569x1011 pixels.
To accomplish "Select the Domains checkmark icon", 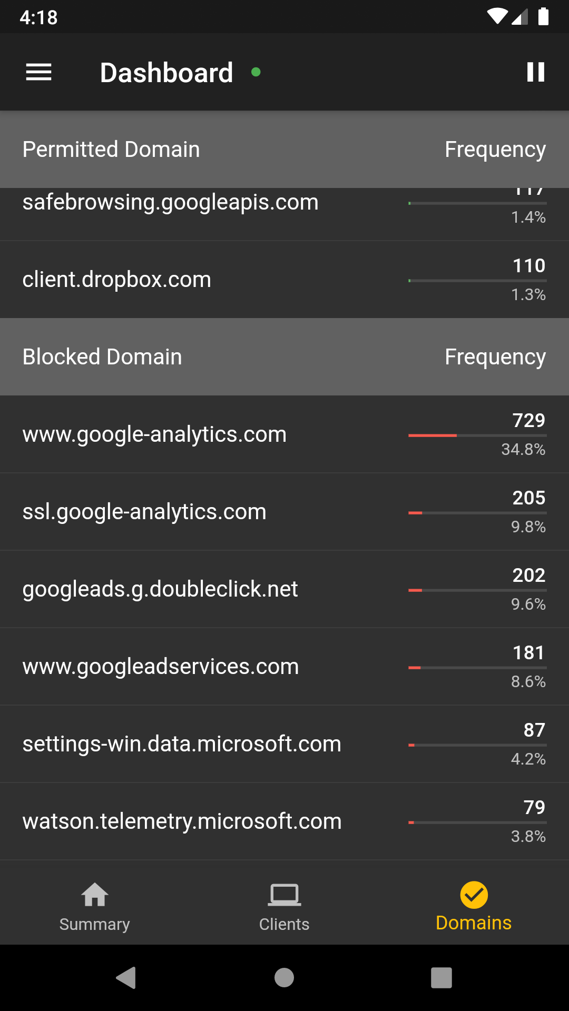I will click(474, 895).
